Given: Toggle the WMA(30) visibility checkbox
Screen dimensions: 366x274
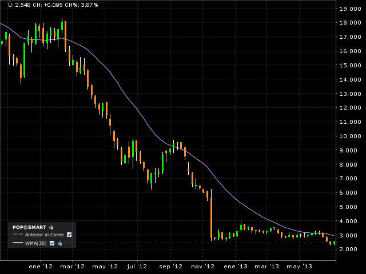Looking at the screenshot, I should 52,243.
